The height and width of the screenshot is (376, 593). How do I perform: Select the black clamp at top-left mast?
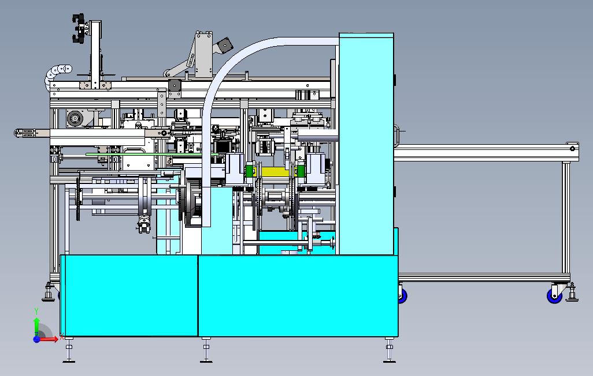click(x=78, y=29)
